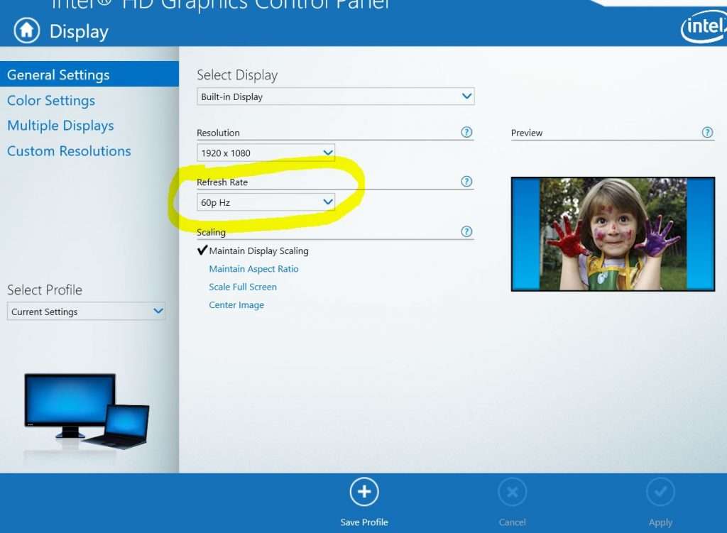Open help for Refresh Rate

click(466, 182)
